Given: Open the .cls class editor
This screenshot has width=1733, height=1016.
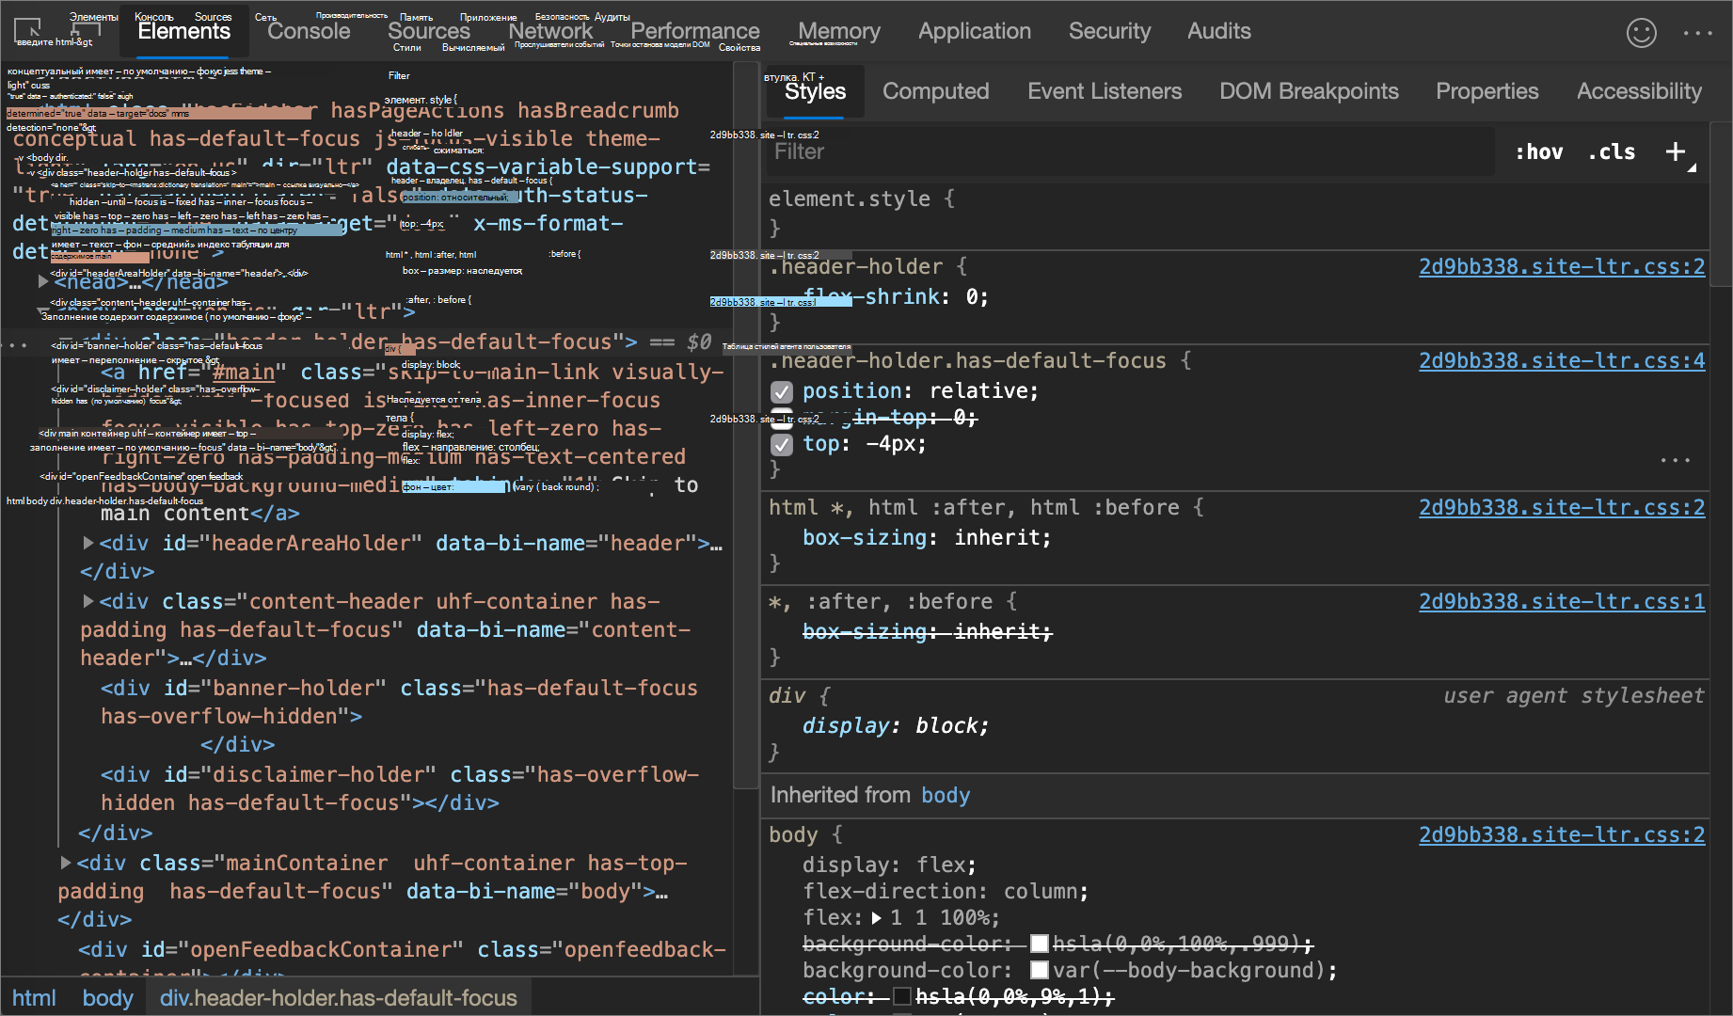Looking at the screenshot, I should (x=1611, y=151).
